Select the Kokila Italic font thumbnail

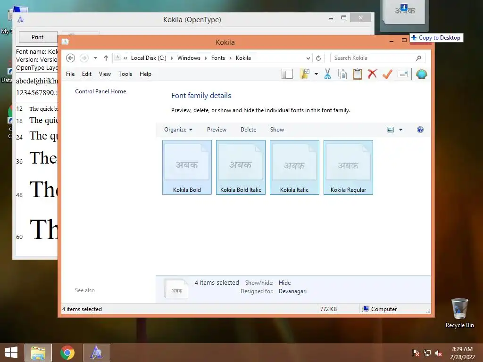coord(294,167)
